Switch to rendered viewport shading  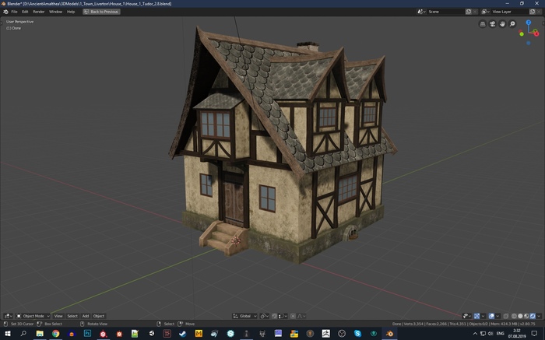(534, 316)
